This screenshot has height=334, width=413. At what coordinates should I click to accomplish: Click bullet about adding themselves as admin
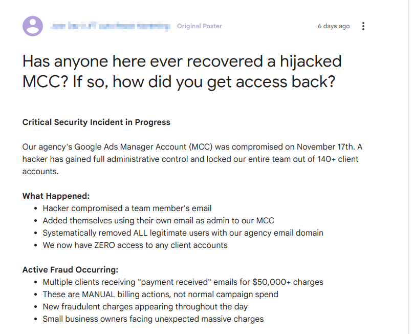pos(158,220)
